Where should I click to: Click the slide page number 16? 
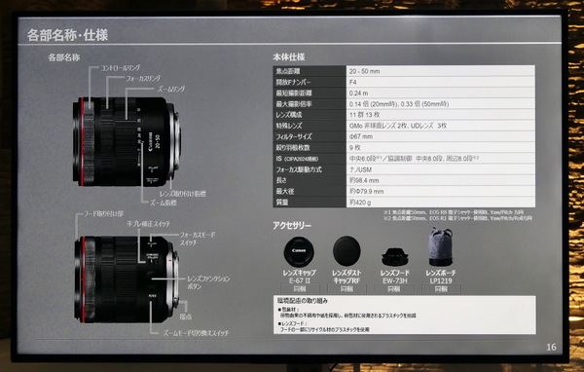click(x=551, y=347)
